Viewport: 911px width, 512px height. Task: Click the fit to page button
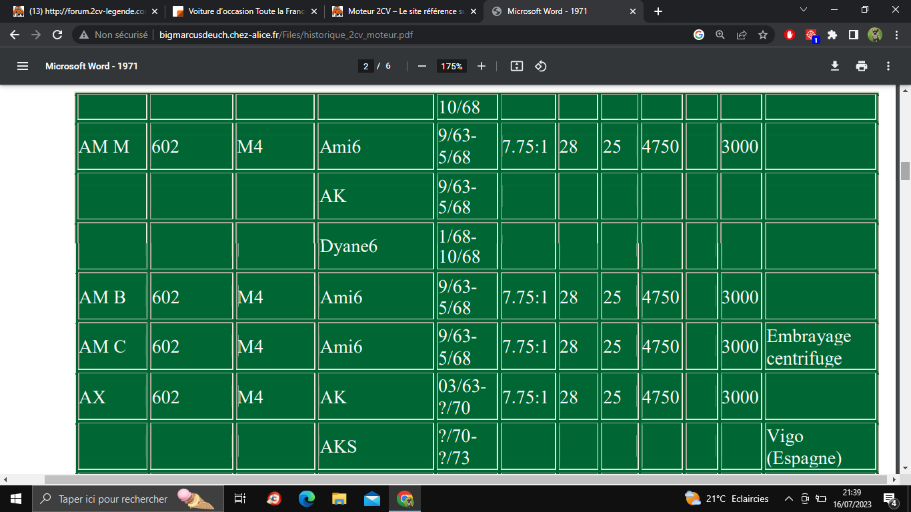[516, 66]
